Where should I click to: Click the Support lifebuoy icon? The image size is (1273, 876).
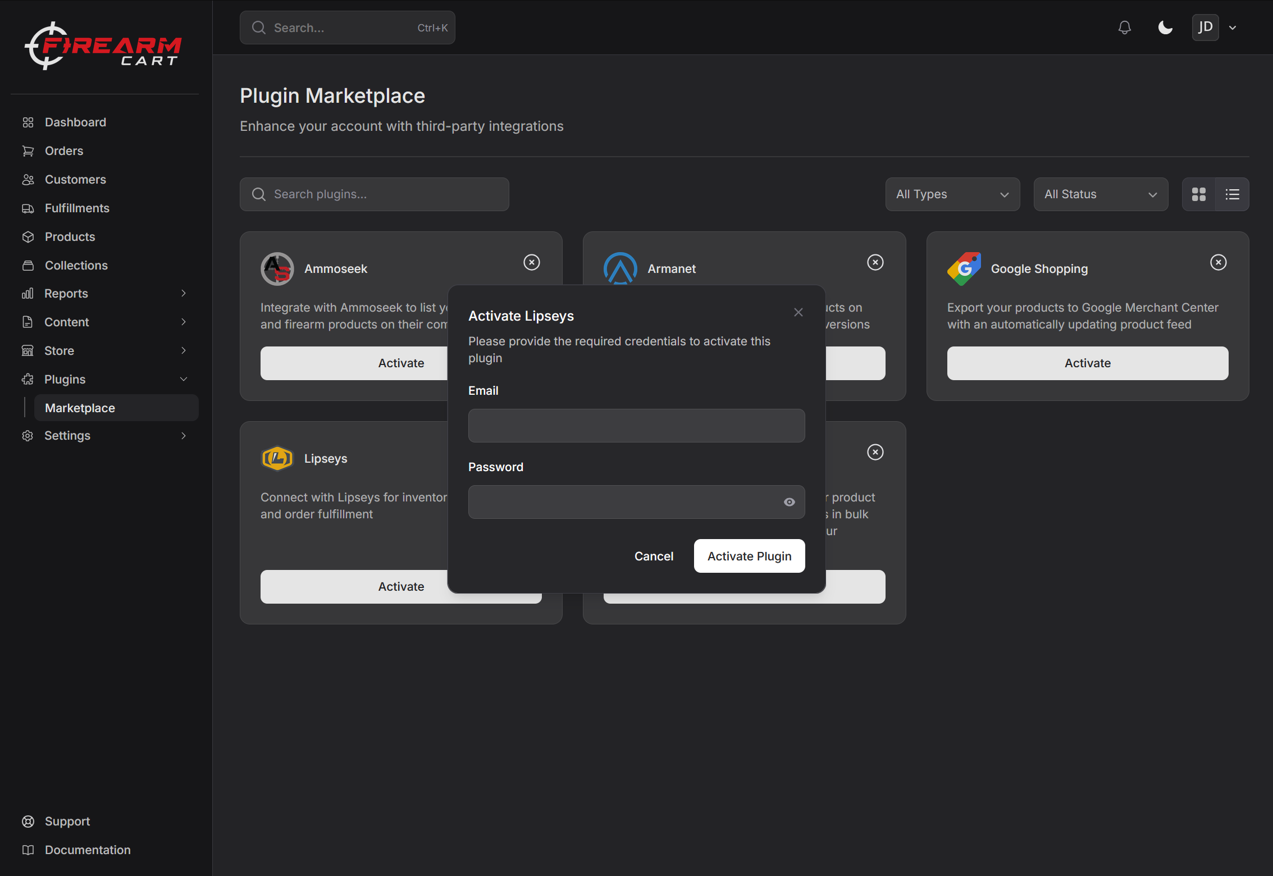point(28,822)
